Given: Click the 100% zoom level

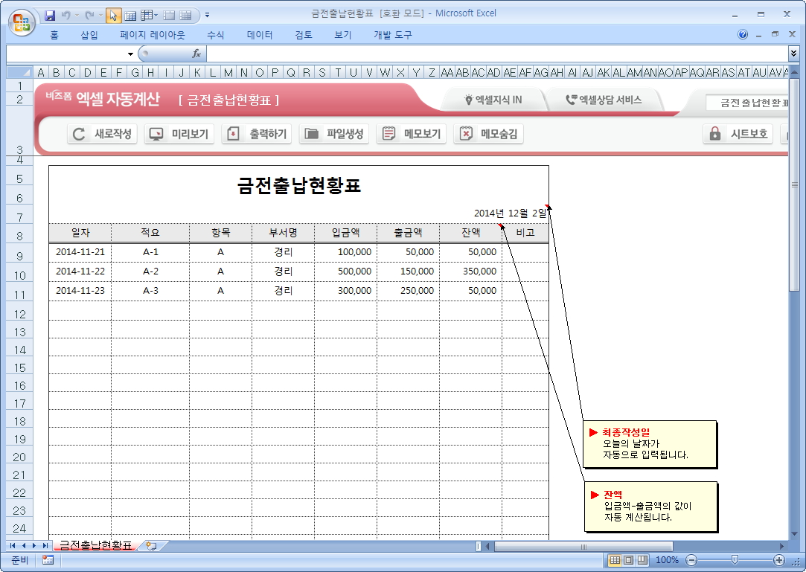Looking at the screenshot, I should 668,560.
